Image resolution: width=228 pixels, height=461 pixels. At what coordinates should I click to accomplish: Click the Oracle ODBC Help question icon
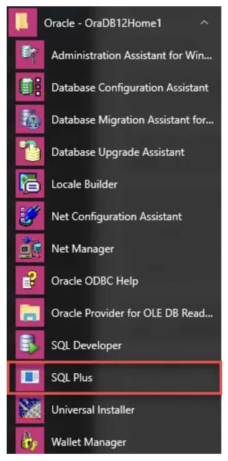click(30, 281)
